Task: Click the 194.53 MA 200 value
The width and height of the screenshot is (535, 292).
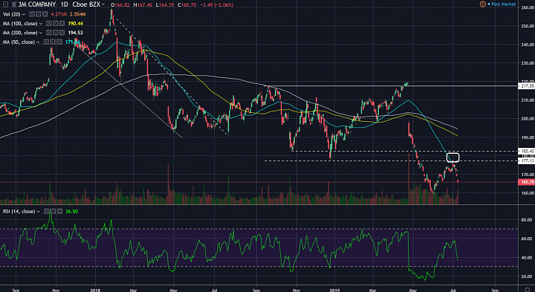Action: tap(76, 33)
